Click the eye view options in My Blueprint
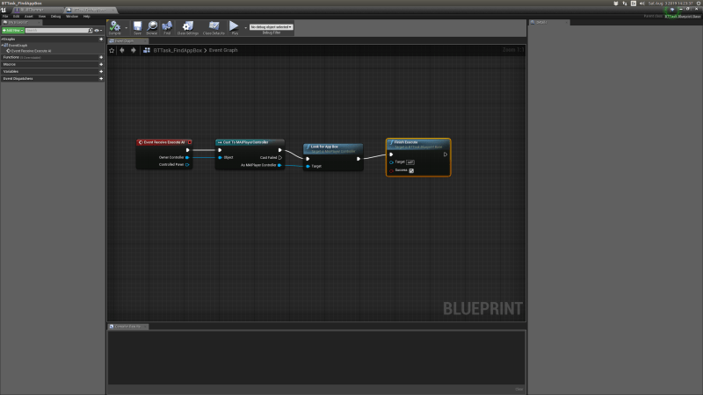The image size is (703, 395). tap(98, 30)
